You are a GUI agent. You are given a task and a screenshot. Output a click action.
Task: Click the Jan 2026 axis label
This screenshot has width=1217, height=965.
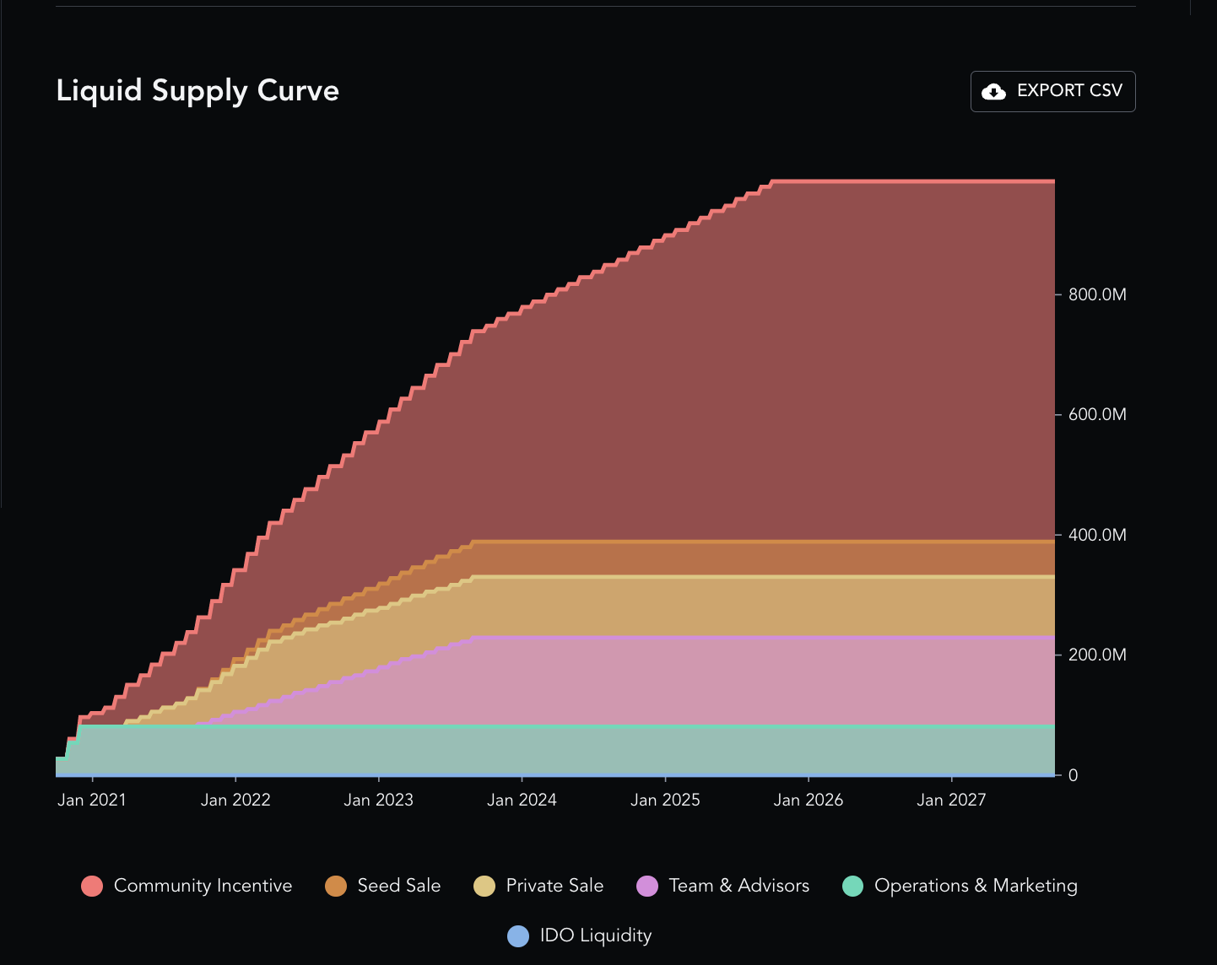(809, 800)
